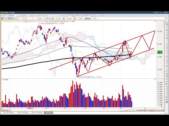Switch to the active 삼성전자 bottom tab
Viewport: 169px width, 126px height.
[x=49, y=113]
